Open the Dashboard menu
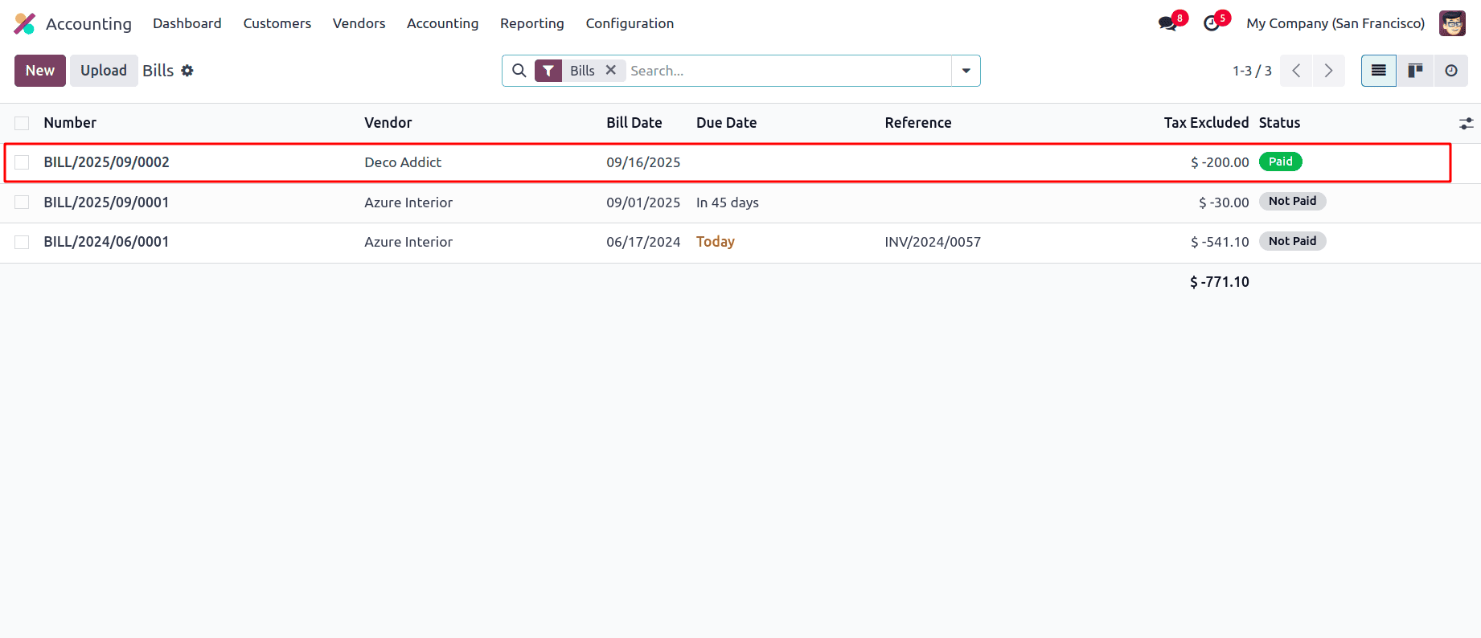The width and height of the screenshot is (1481, 638). coord(187,23)
